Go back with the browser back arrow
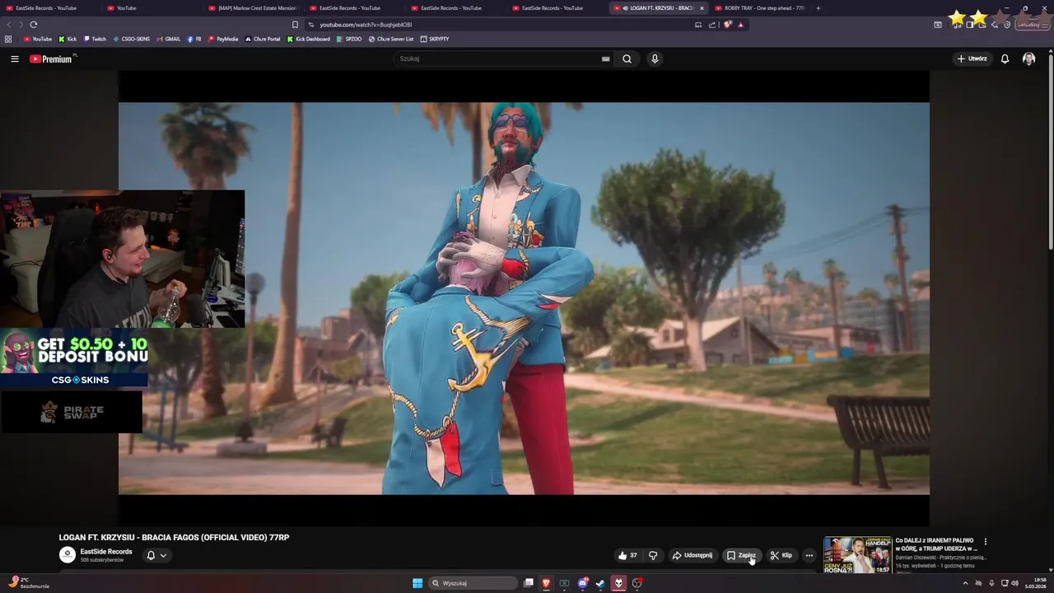 pos(9,25)
